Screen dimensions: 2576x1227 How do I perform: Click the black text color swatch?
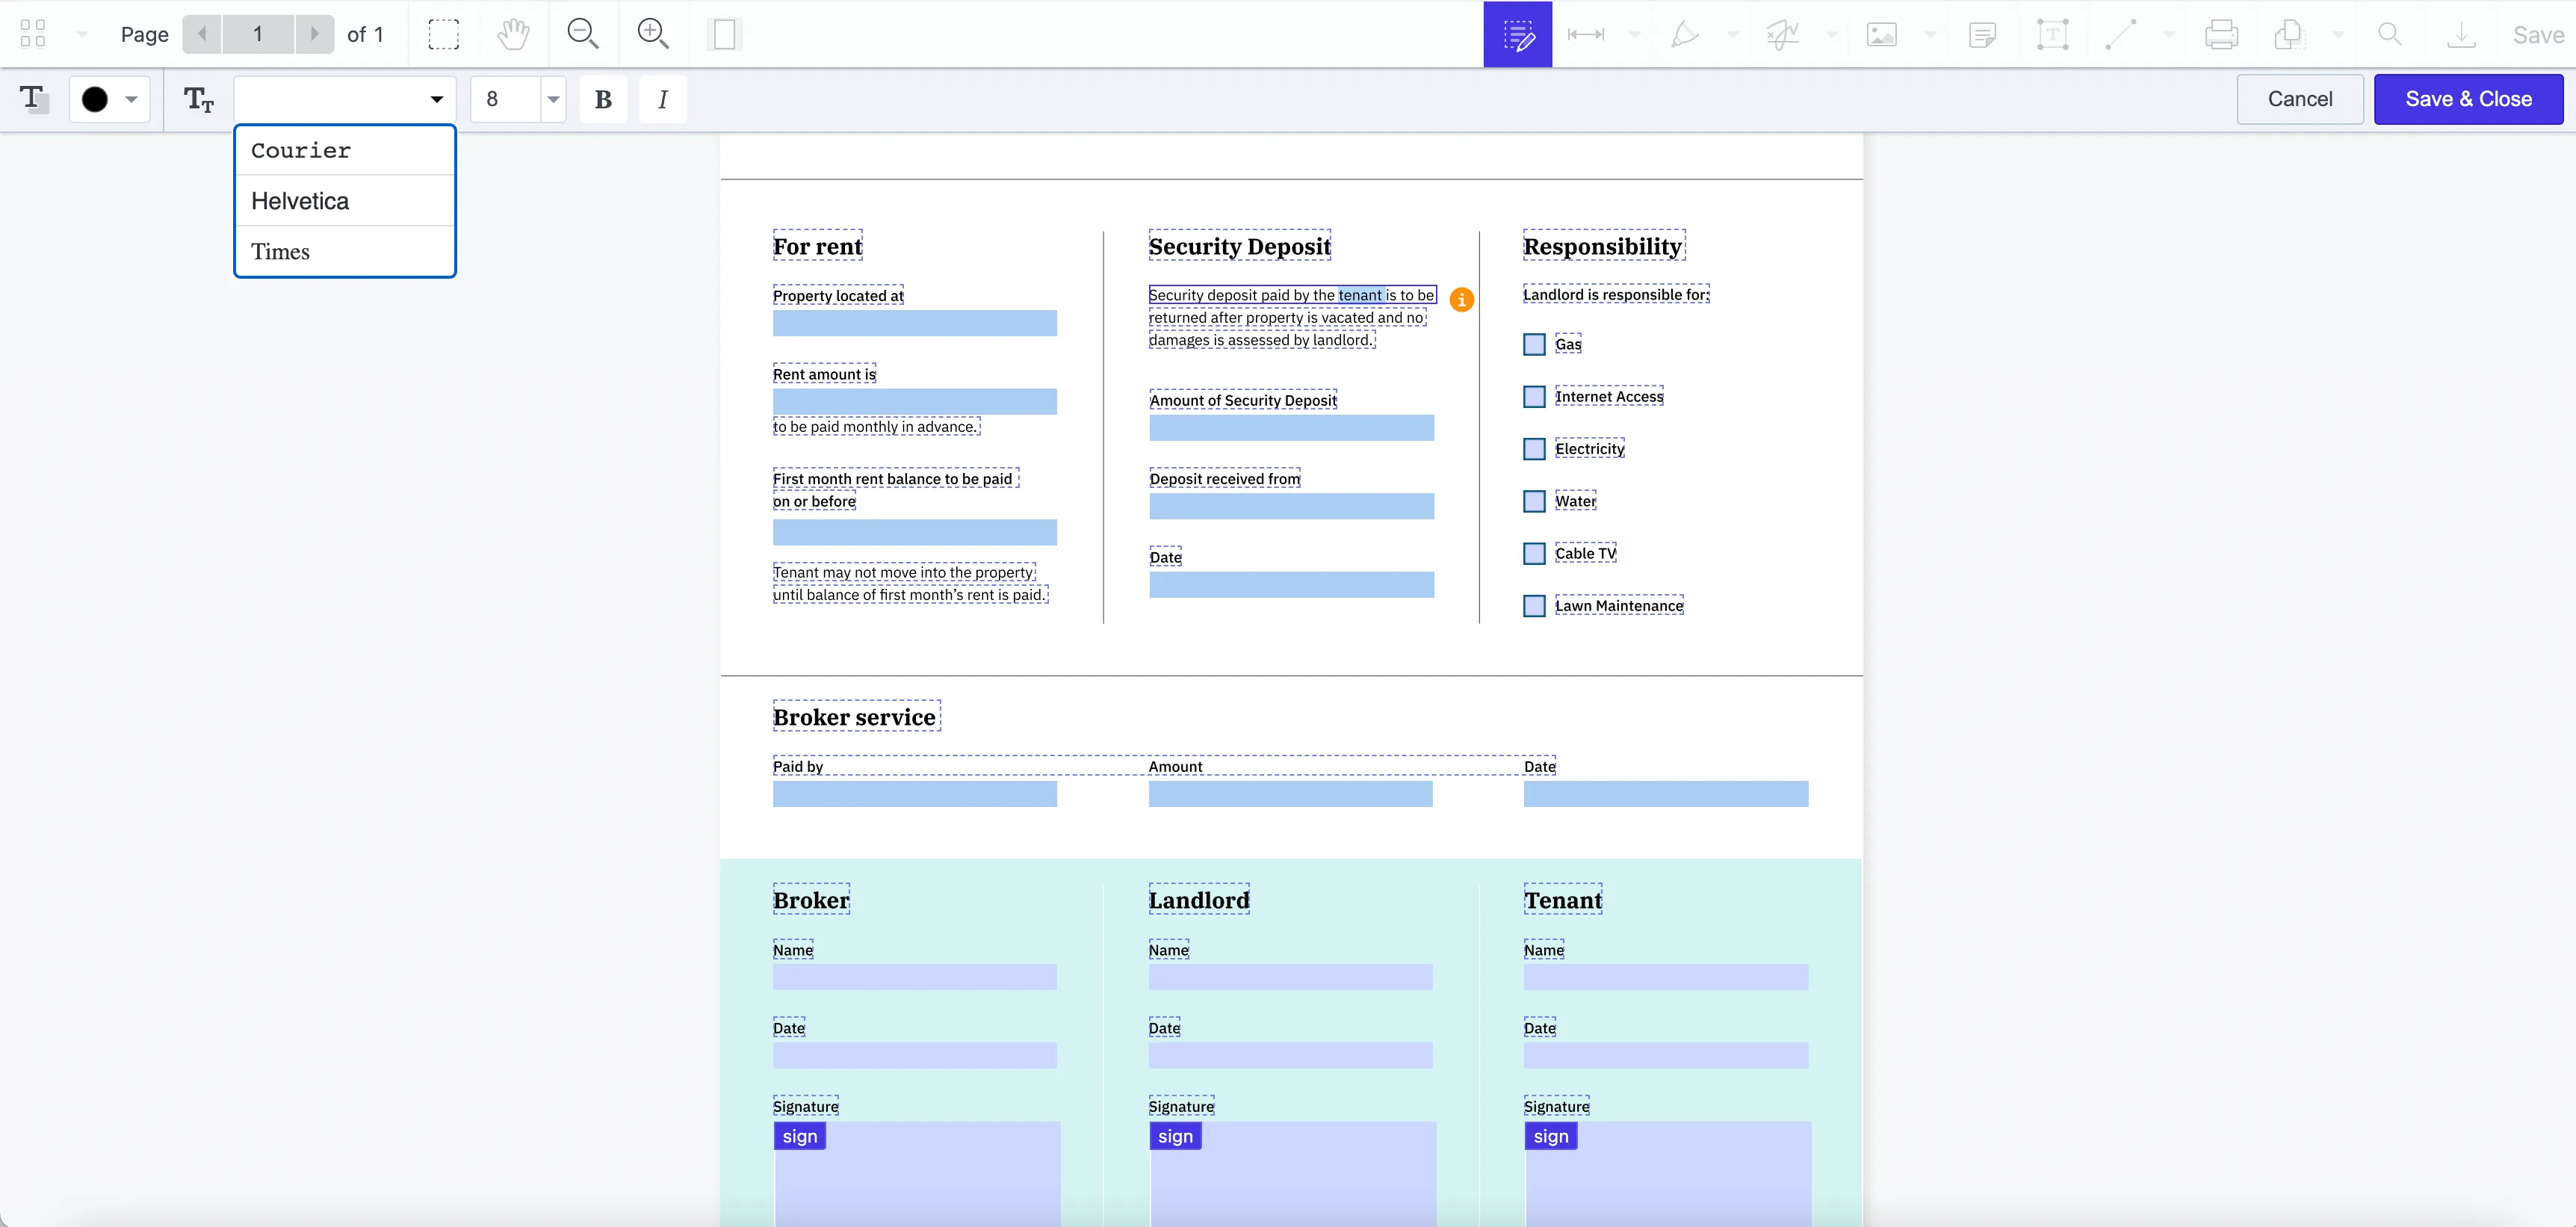coord(95,99)
